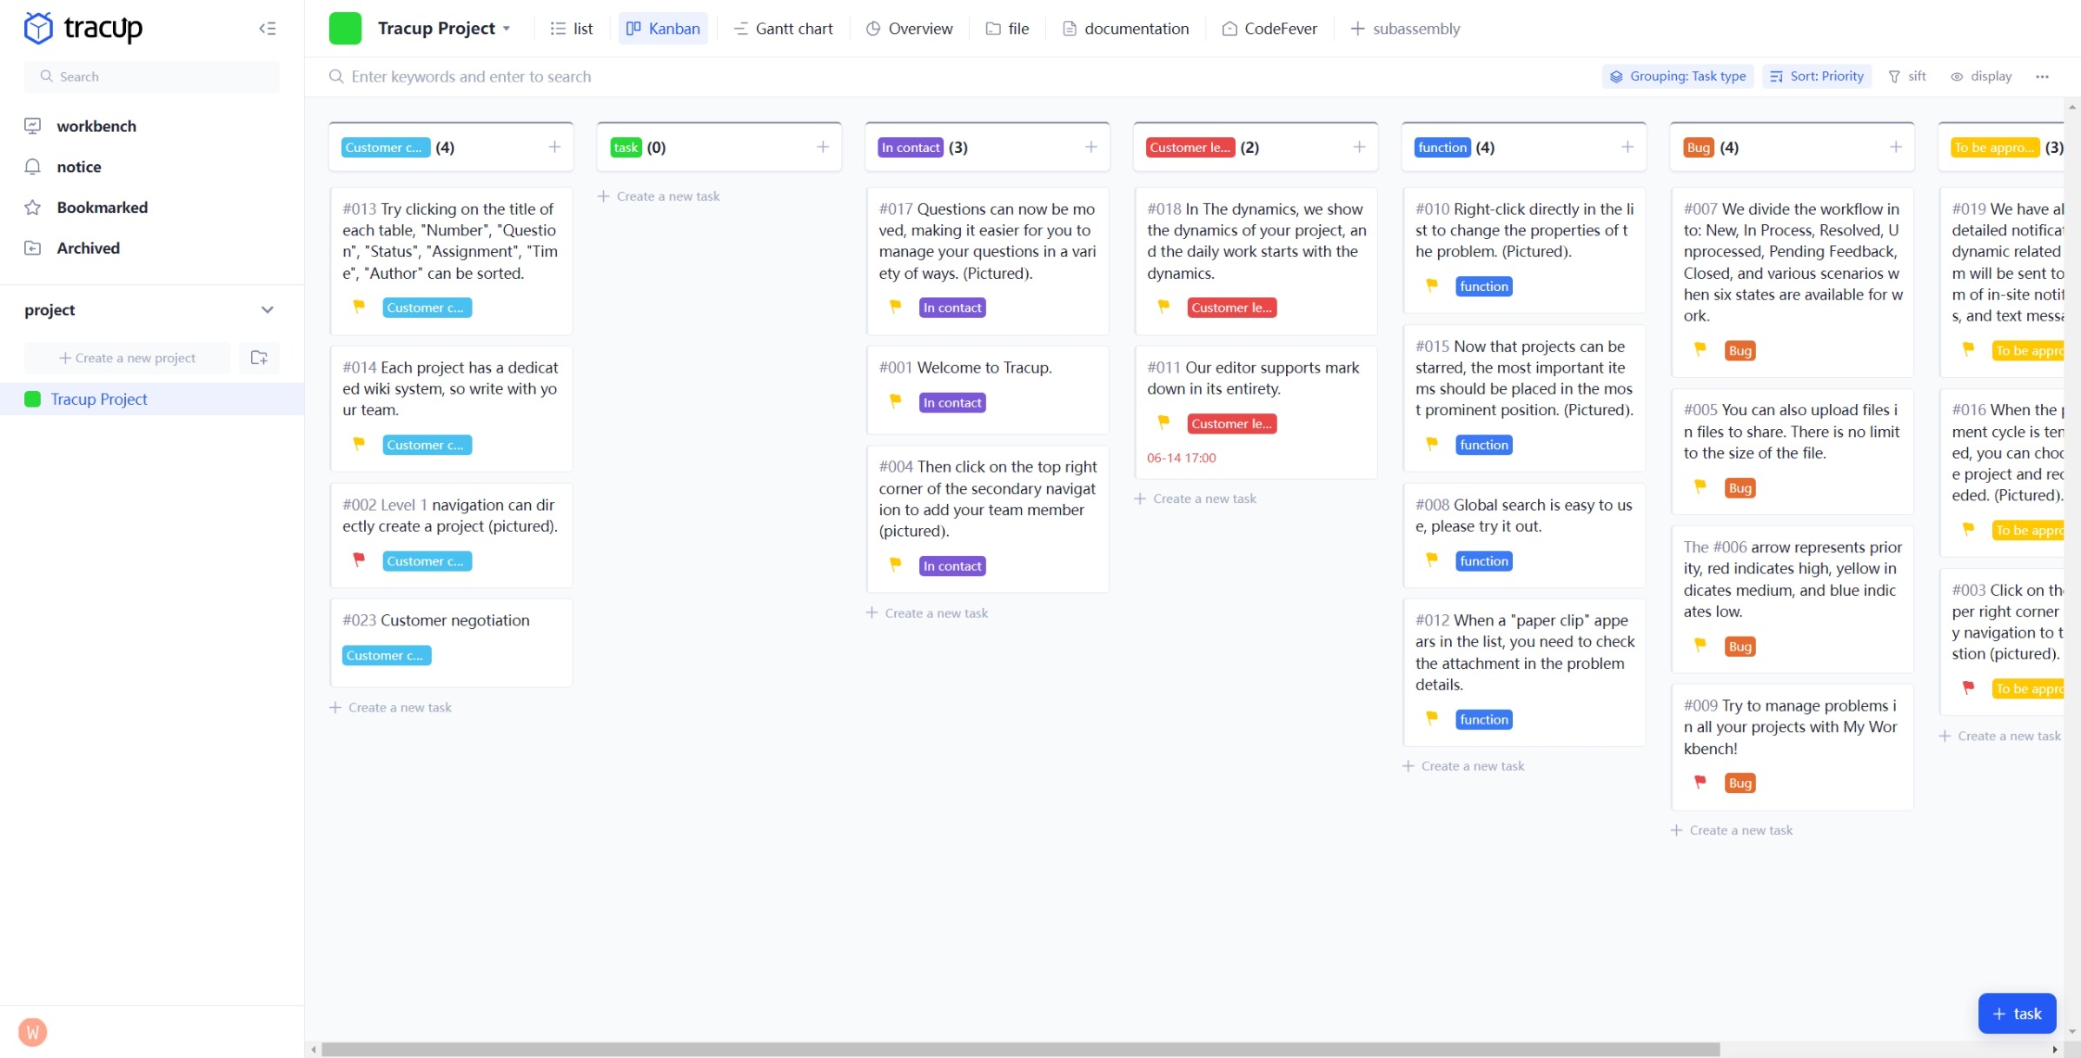The image size is (2081, 1058).
Task: Click the horizontal scrollbar thumb
Action: tap(1020, 1049)
